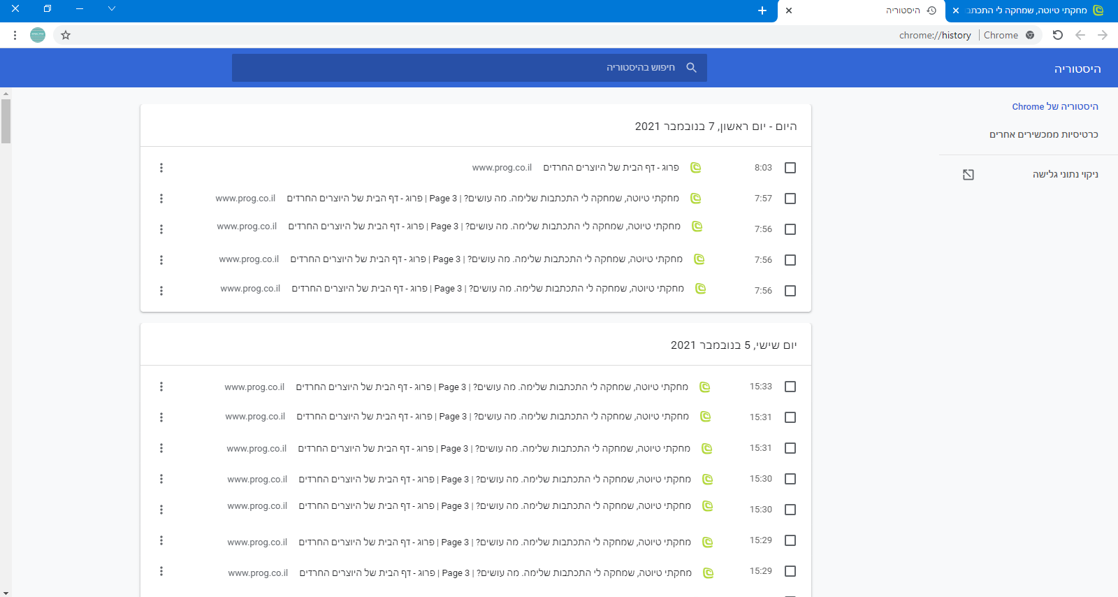Click the Chrome site-info icon in the address bar
The width and height of the screenshot is (1118, 597).
coord(1030,35)
